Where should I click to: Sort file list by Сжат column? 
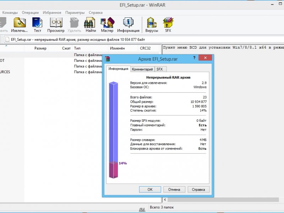click(x=60, y=48)
